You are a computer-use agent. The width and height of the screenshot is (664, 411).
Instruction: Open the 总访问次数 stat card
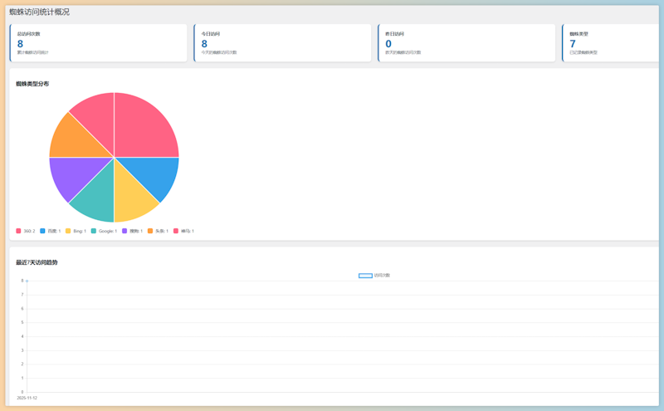tap(98, 42)
